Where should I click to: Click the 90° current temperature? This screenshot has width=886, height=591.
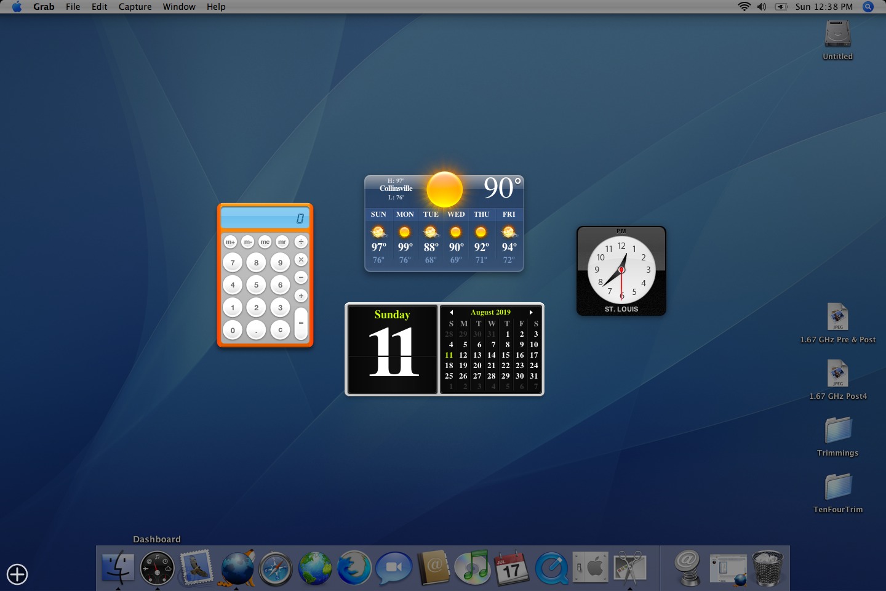[x=503, y=188]
